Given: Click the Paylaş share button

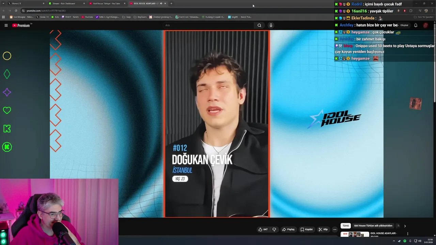Looking at the screenshot, I should pos(288,229).
